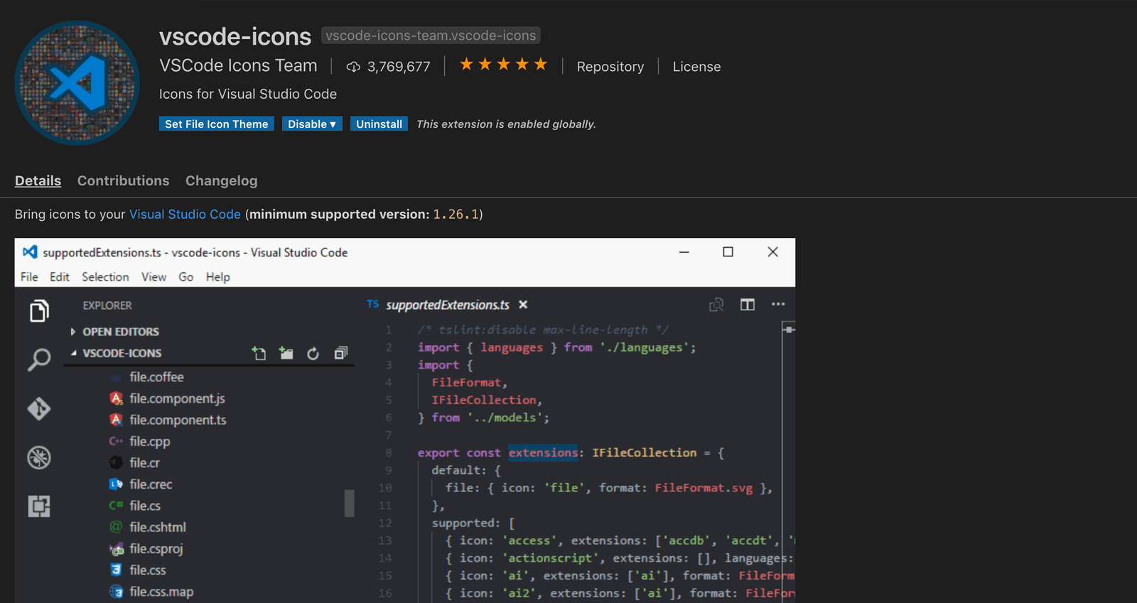Open Explorer icon in preview activity bar

[x=39, y=310]
